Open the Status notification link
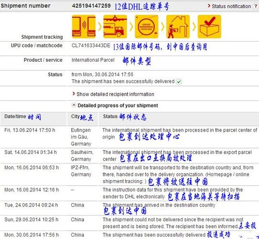Viewport: 259px width, 239px height. click(x=231, y=6)
